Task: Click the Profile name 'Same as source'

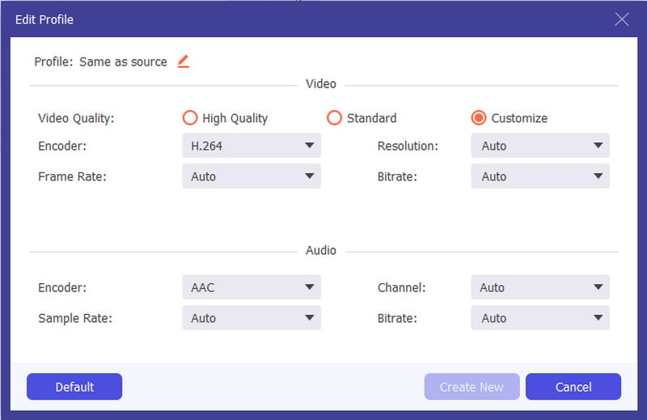Action: pos(123,62)
